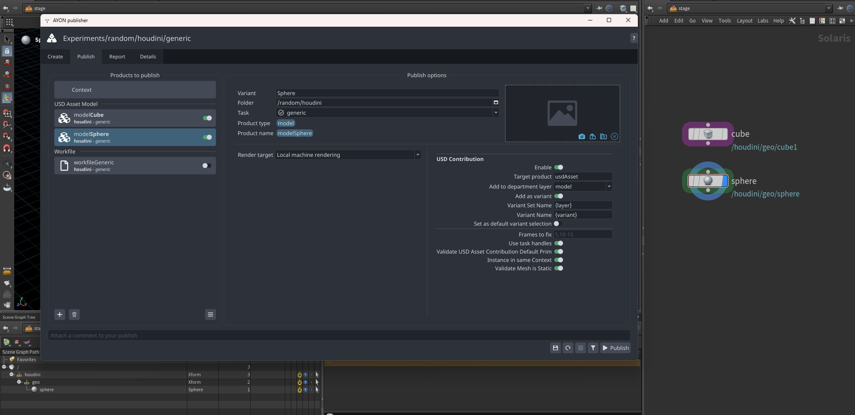Click the camera screenshot thumbnail icon
This screenshot has height=415, width=855.
(x=581, y=136)
